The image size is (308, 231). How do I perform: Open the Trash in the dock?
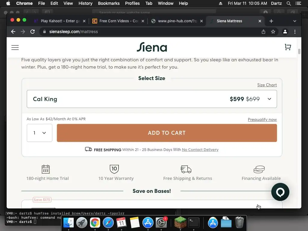point(239,222)
